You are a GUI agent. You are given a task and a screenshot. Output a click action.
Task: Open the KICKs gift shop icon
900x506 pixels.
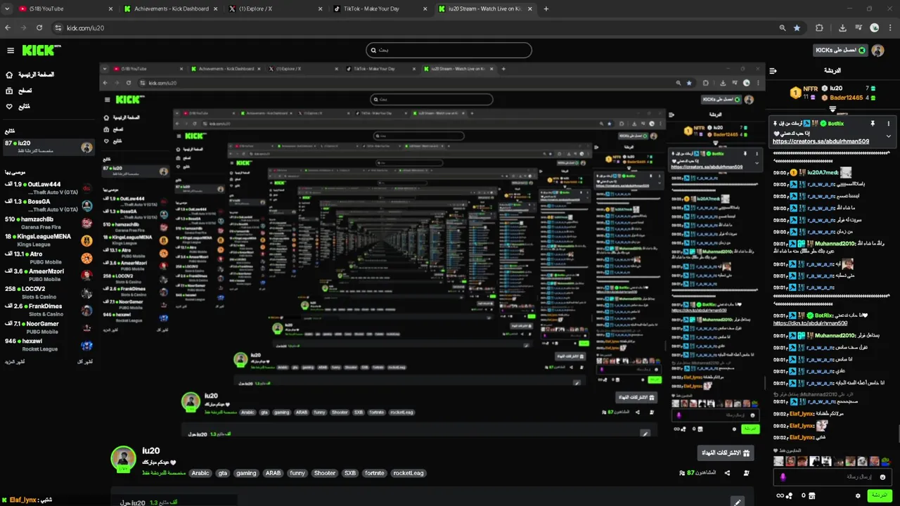point(811,495)
